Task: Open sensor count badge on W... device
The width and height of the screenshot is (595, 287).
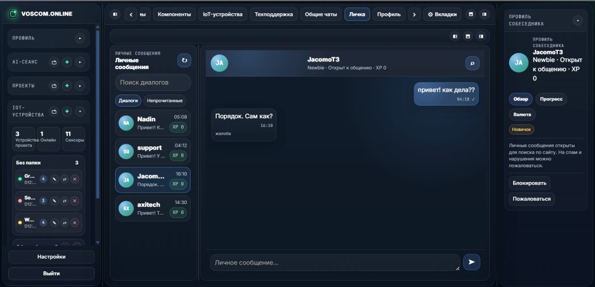Action: pos(44,223)
